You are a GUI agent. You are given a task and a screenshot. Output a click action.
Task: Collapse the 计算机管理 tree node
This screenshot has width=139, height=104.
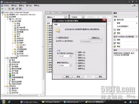[x=5, y=58]
